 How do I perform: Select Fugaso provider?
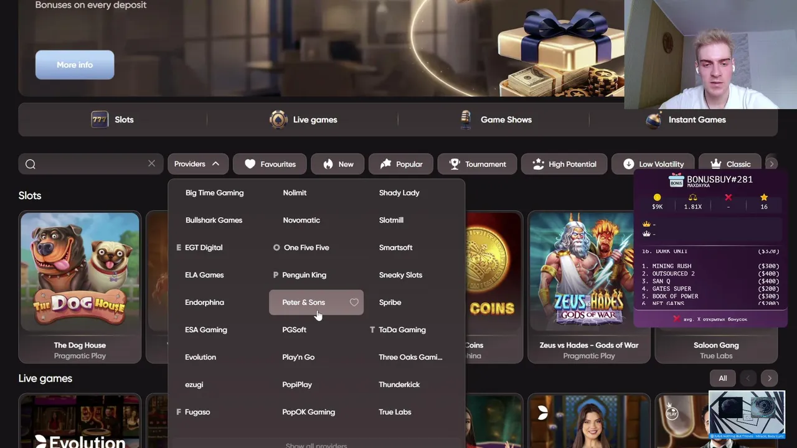point(197,412)
